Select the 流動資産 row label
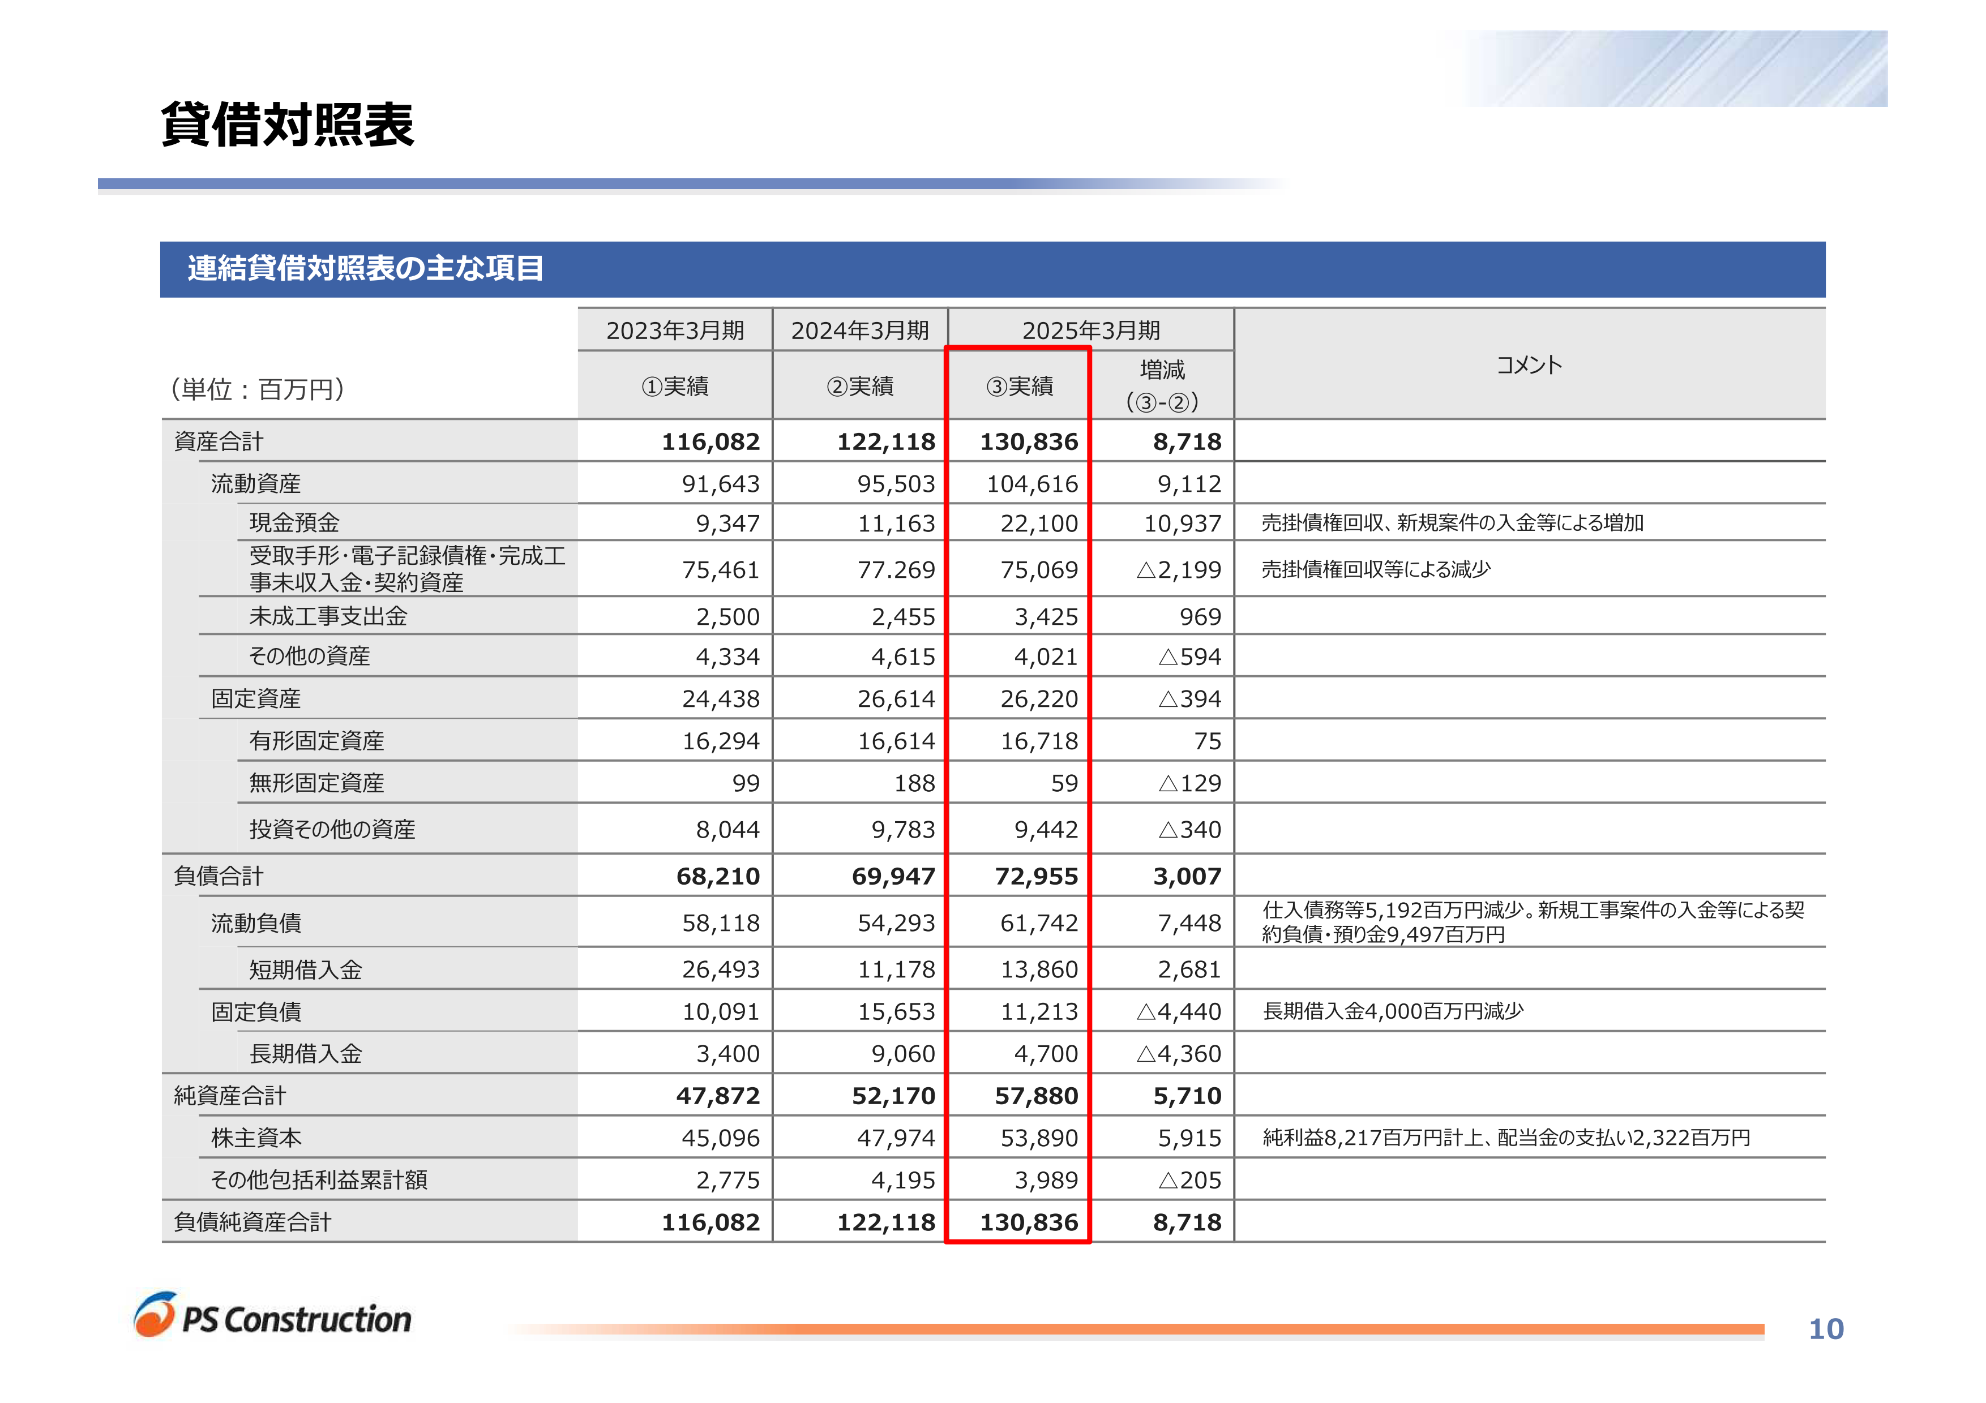1986x1403 pixels. 256,483
